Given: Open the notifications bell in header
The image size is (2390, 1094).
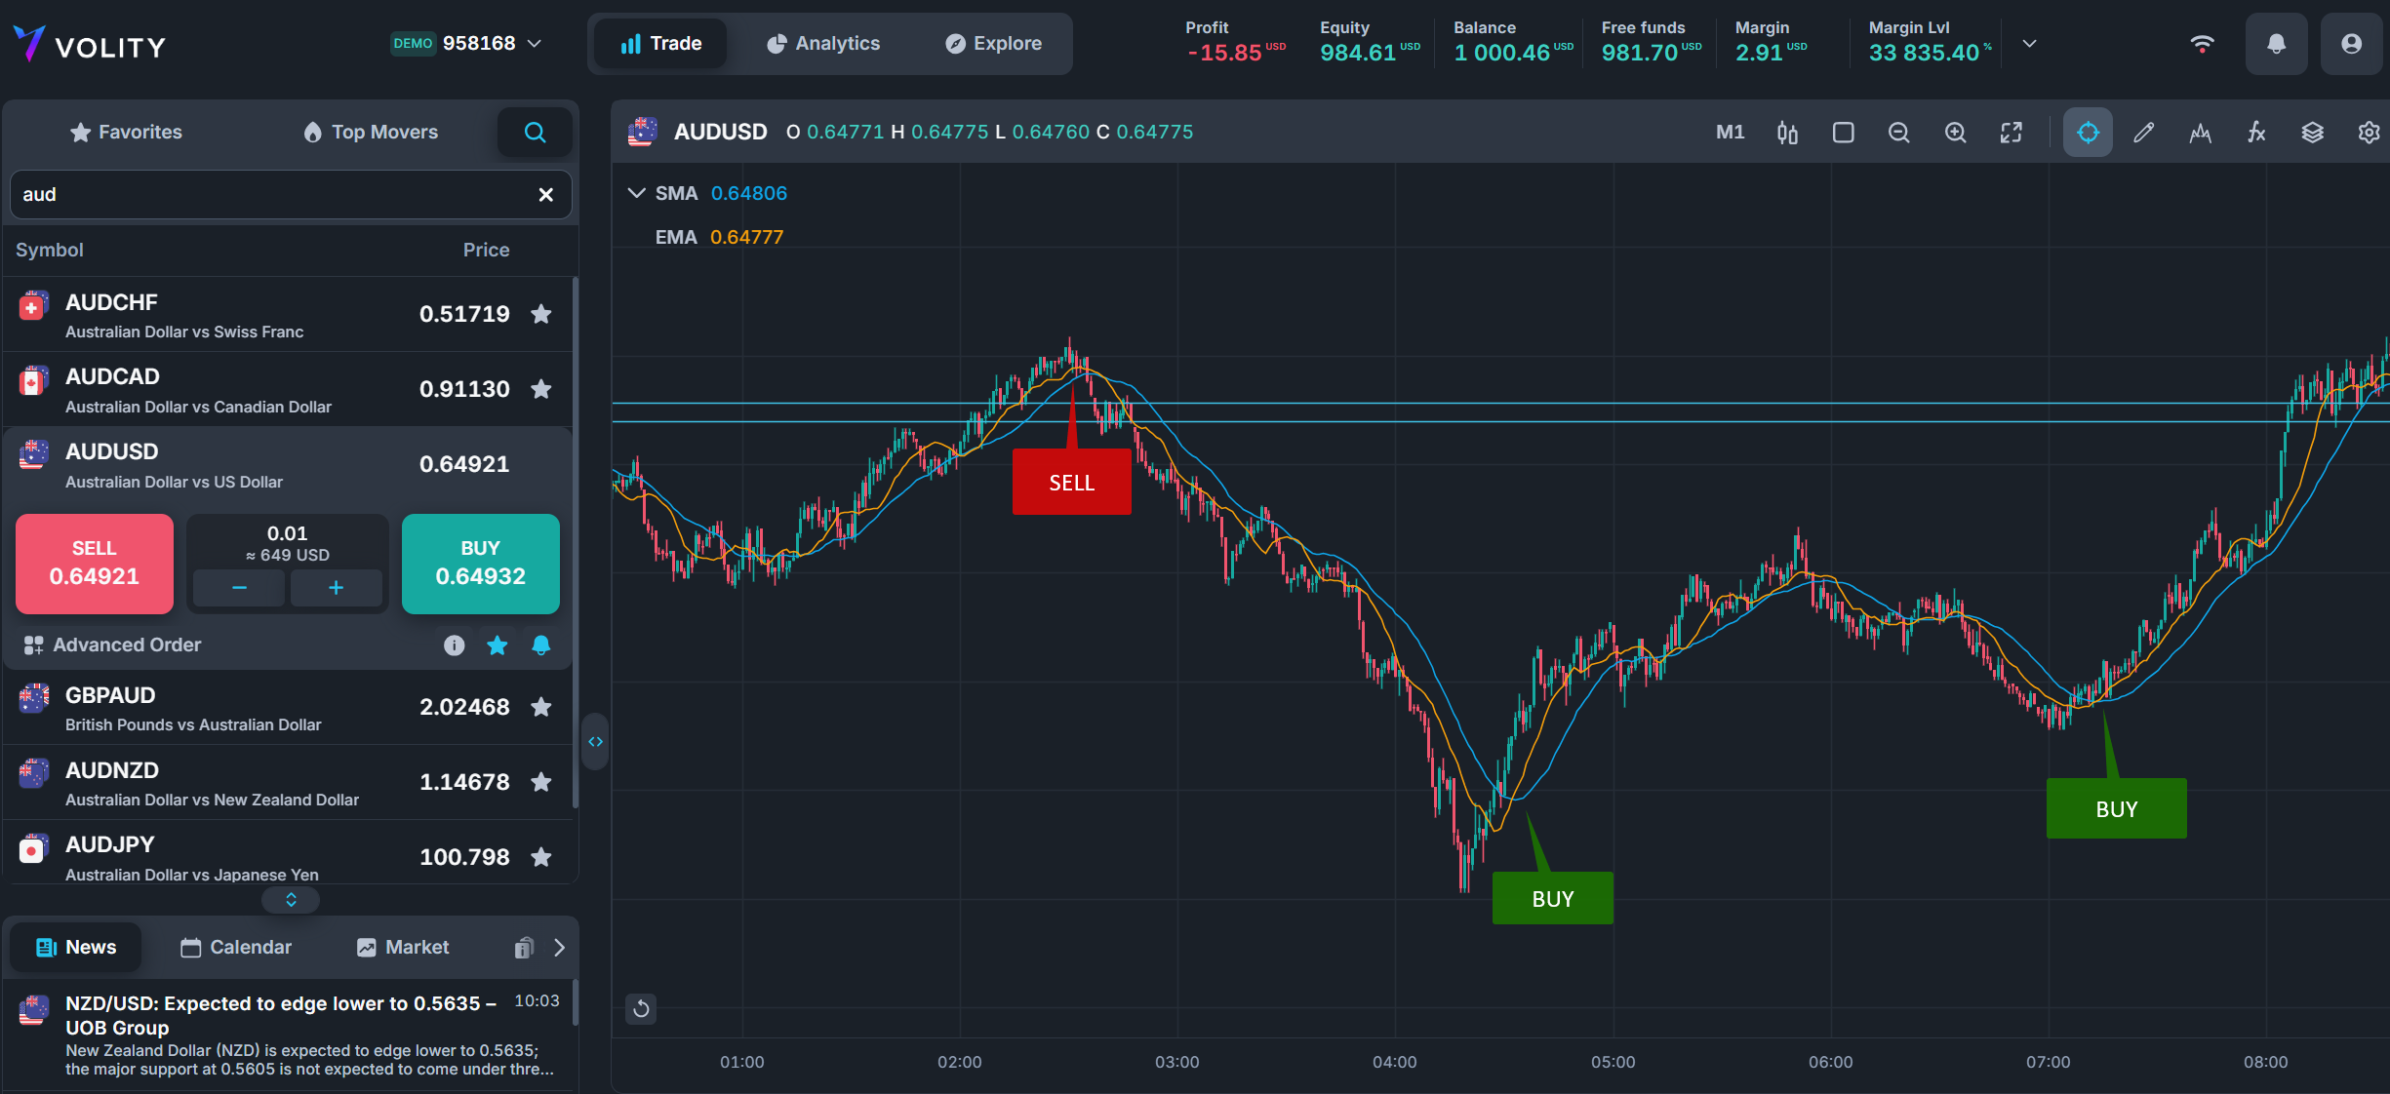Looking at the screenshot, I should click(x=2276, y=44).
